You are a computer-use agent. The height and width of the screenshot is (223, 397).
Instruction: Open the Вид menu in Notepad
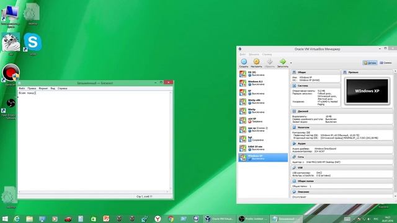[x=53, y=89]
